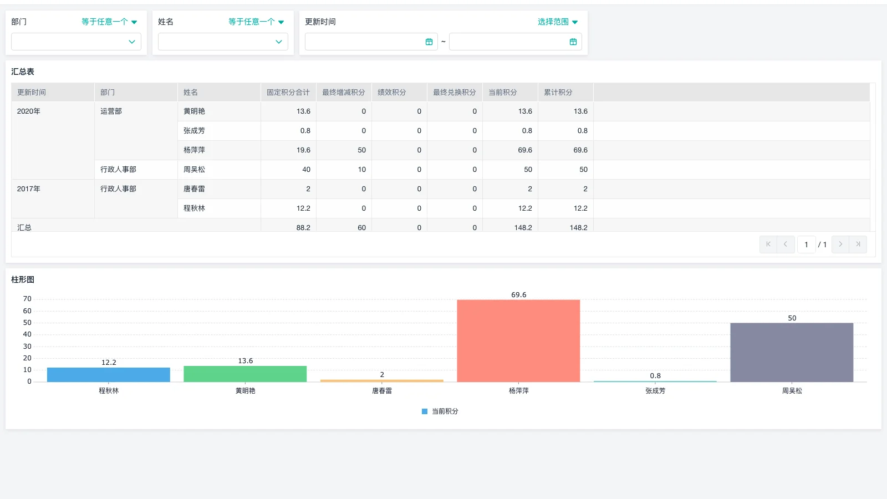The image size is (887, 499).
Task: Click the red 杨萍萍 bar in chart
Action: pyautogui.click(x=518, y=340)
